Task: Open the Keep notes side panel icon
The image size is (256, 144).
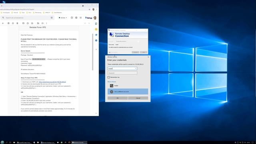Action: (96, 29)
